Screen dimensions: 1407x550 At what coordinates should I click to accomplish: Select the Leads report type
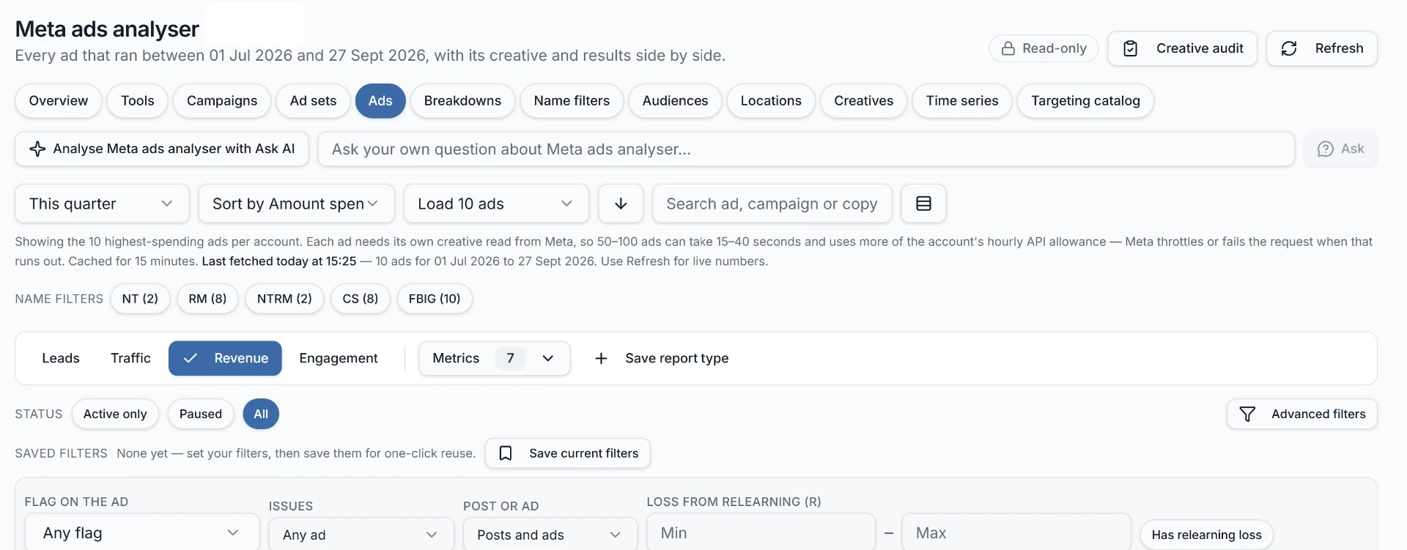[x=61, y=358]
